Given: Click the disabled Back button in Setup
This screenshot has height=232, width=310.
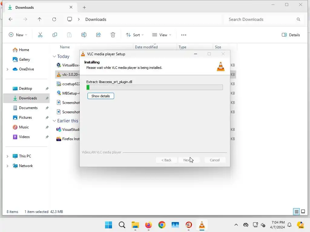Looking at the screenshot, I should (166, 160).
